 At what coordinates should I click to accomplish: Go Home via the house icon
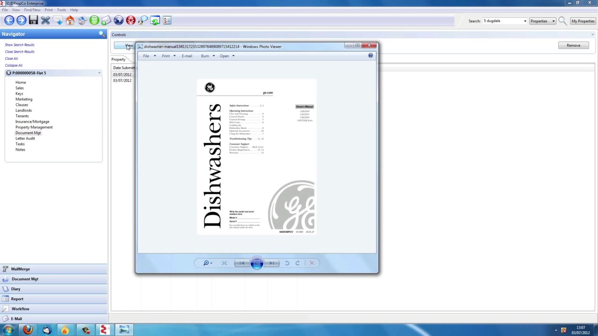click(70, 21)
